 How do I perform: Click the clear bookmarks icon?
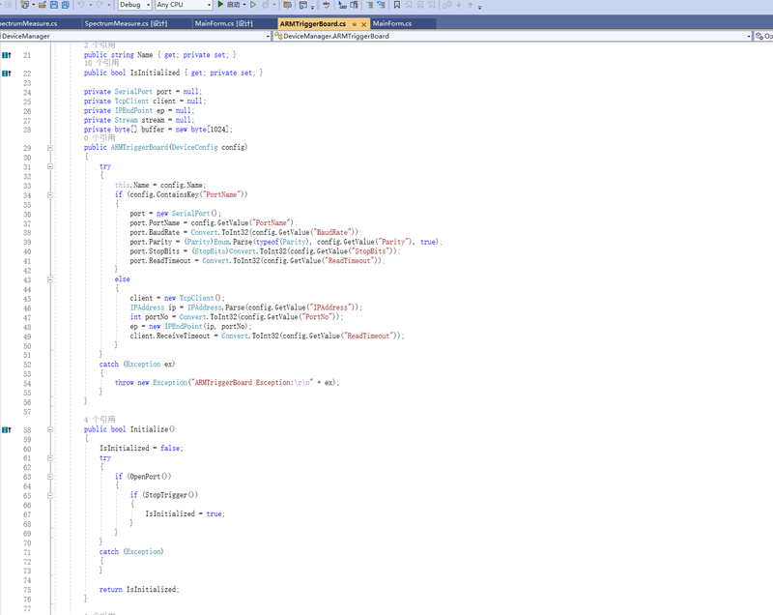(432, 5)
